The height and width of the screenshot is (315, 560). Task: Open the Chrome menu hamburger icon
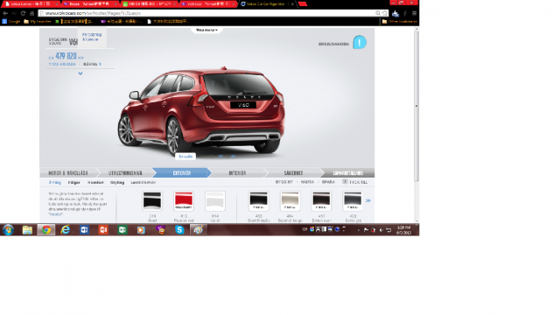(414, 13)
